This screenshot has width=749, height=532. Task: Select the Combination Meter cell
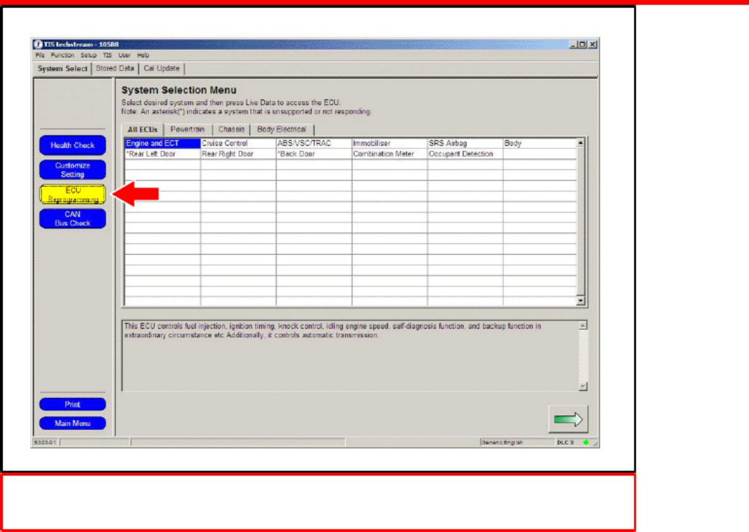[x=389, y=154]
